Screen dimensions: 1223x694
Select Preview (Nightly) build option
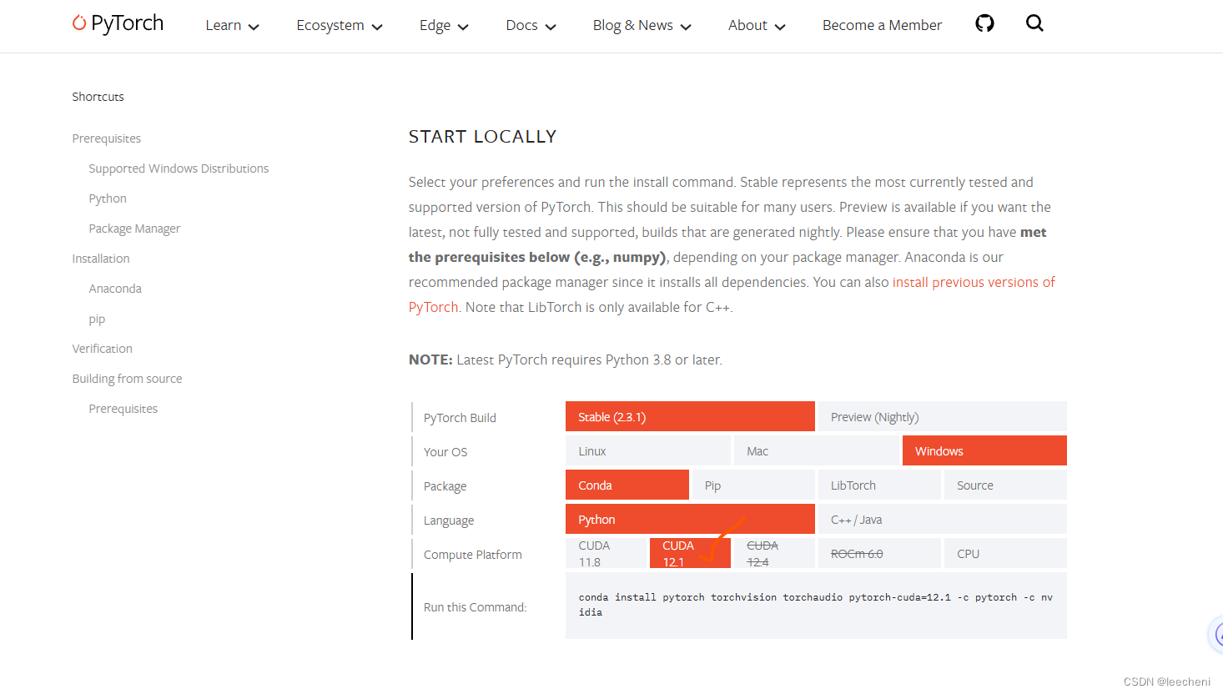click(942, 416)
